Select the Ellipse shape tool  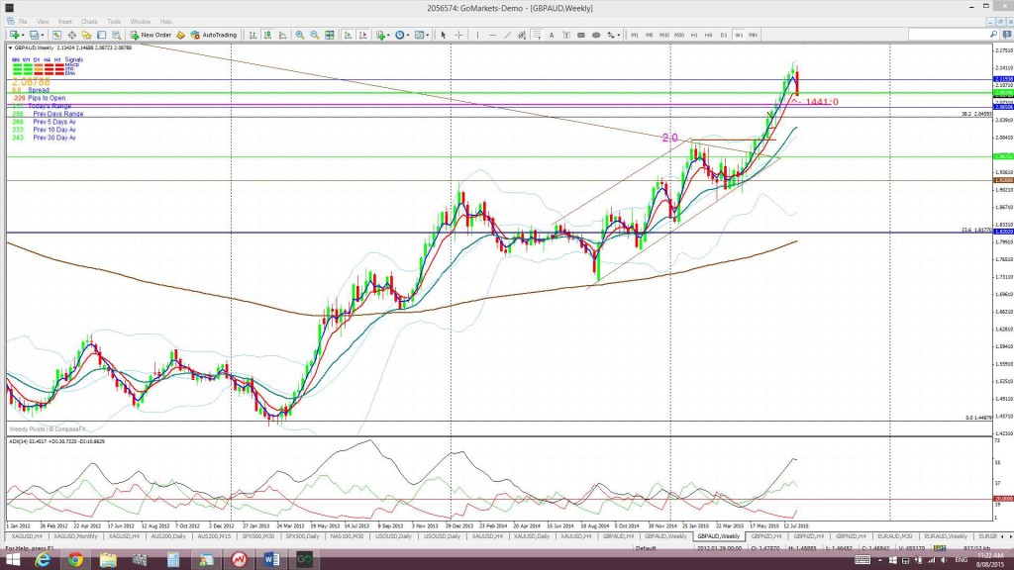(x=596, y=35)
